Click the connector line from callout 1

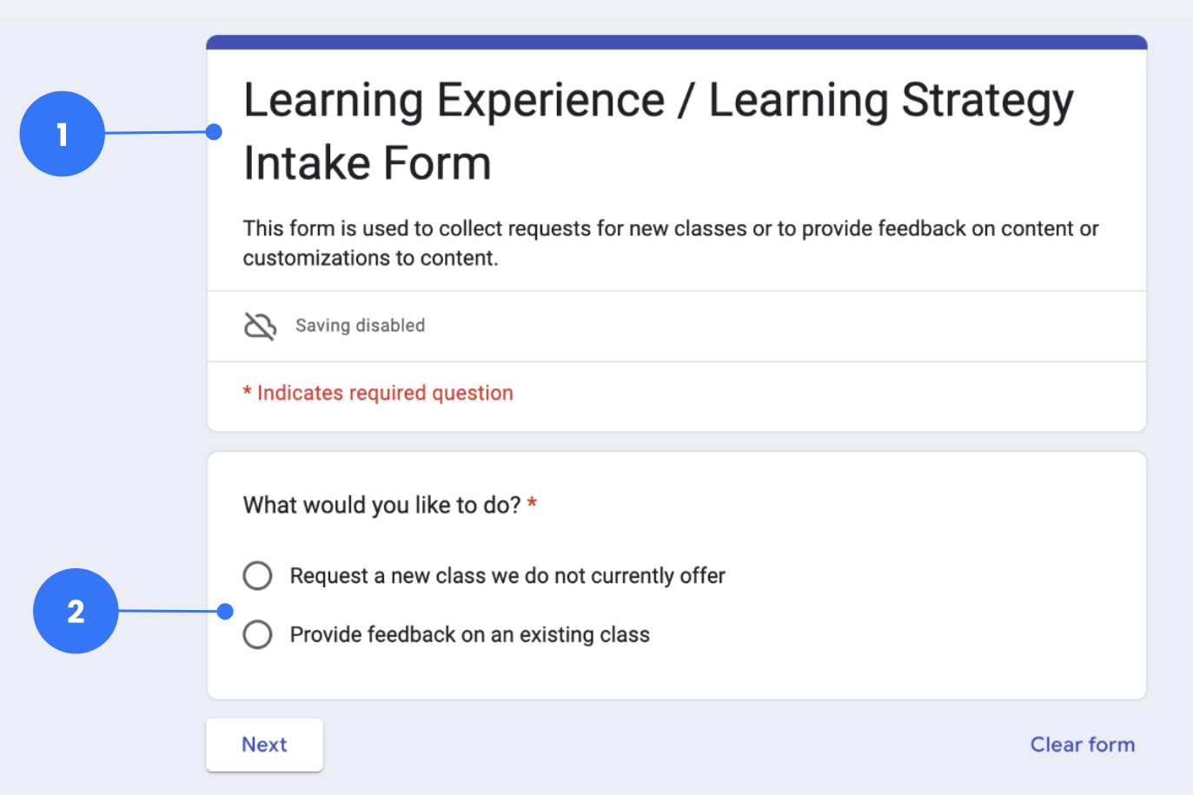pos(156,133)
